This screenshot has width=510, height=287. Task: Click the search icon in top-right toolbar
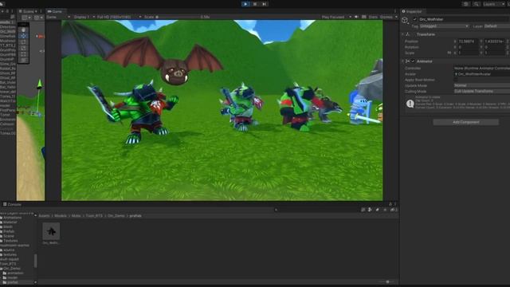click(477, 4)
